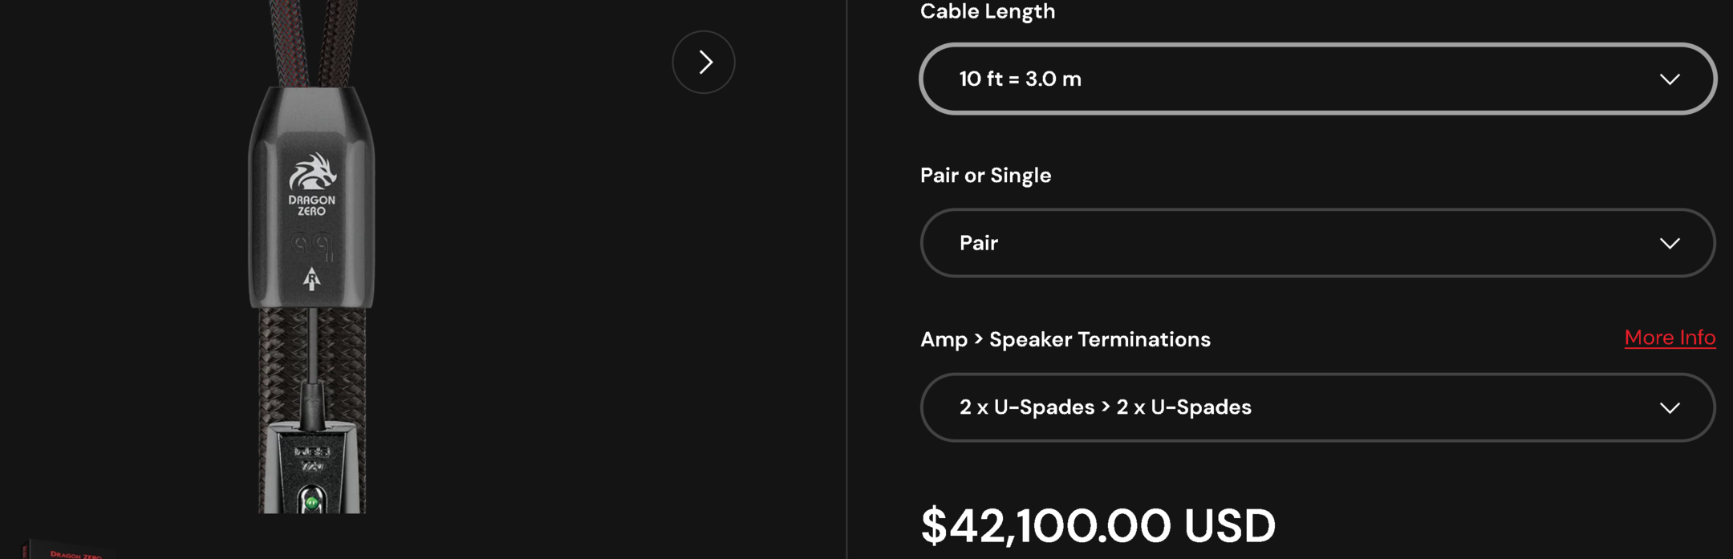Open the Pair or Single dropdown
The height and width of the screenshot is (559, 1733).
pos(1317,243)
